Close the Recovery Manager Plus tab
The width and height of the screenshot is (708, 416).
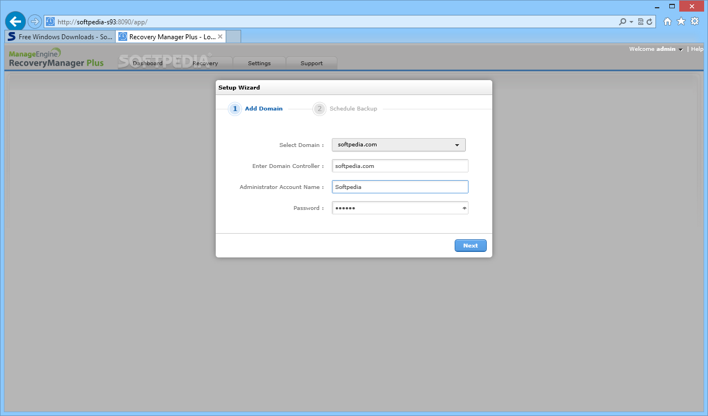tap(220, 36)
